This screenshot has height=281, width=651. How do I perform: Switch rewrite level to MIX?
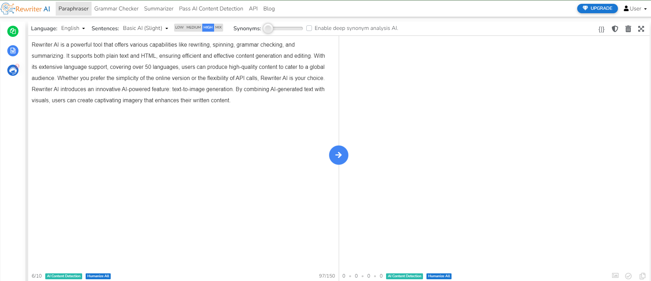pyautogui.click(x=218, y=27)
